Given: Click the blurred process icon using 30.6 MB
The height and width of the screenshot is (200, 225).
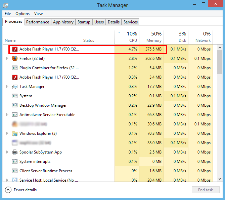Looking at the screenshot, I should click(15, 124).
